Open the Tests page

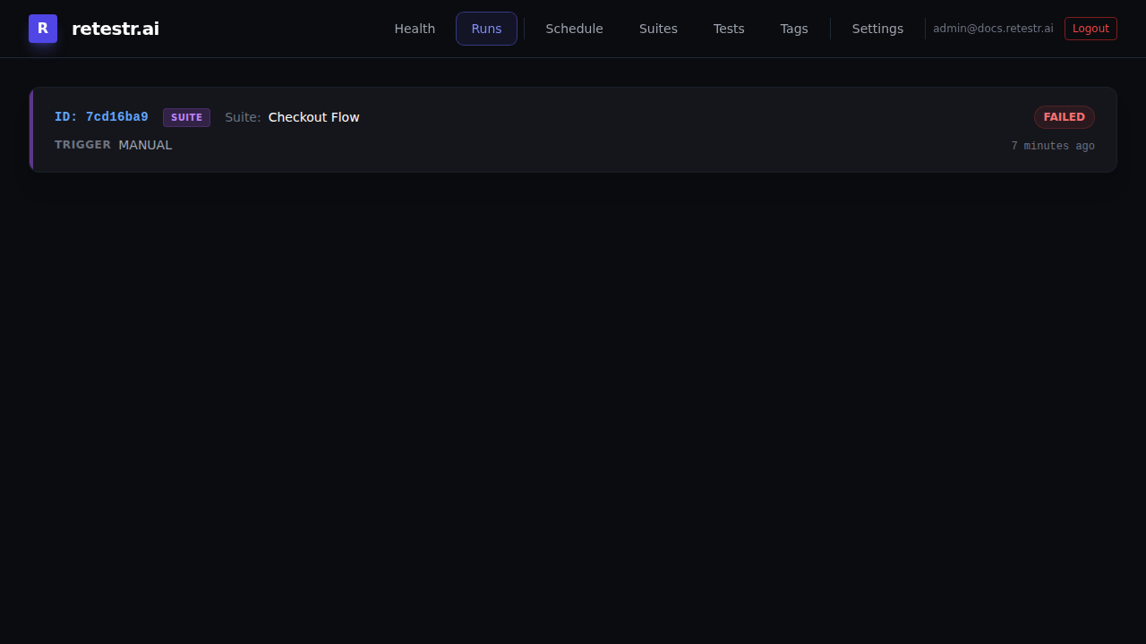point(728,29)
